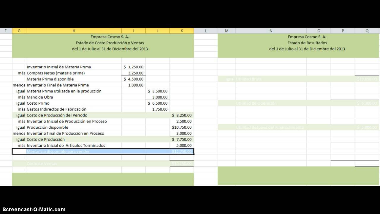This screenshot has width=380, height=214.
Task: Click the column L header
Action: coord(206,31)
